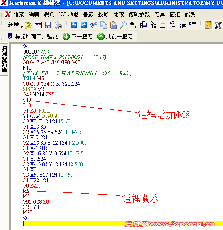The height and width of the screenshot is (230, 223).
Task: Click the line 'O0000(321)'
Action: coord(36,52)
